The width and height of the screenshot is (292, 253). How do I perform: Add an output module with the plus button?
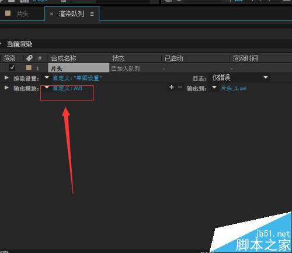172,87
